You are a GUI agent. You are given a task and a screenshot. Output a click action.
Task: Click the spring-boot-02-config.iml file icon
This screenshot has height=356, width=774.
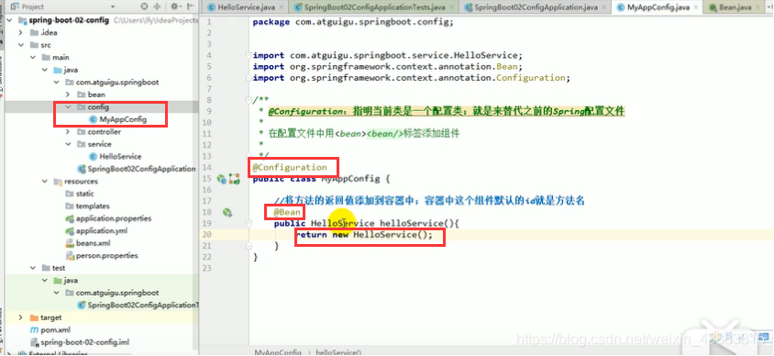[34, 341]
